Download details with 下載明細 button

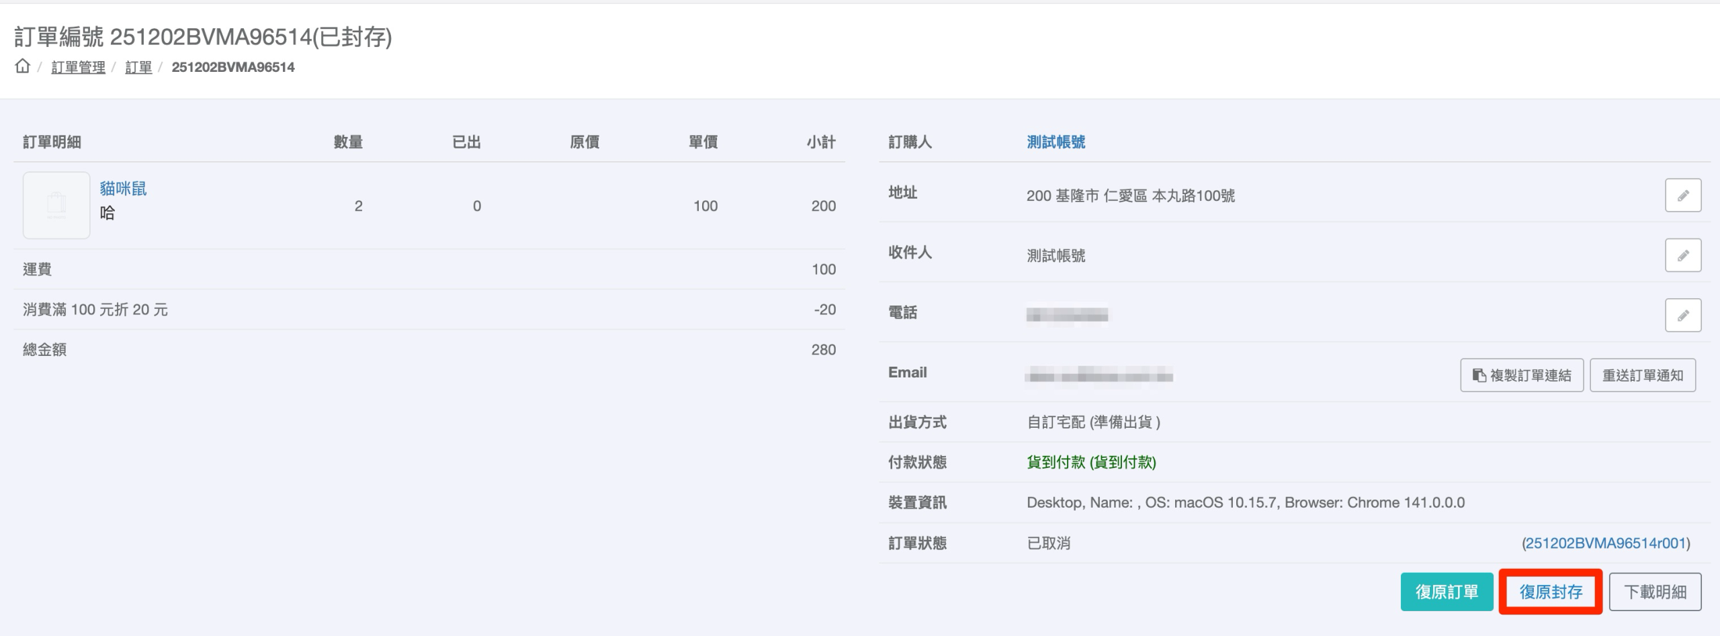pyautogui.click(x=1655, y=592)
